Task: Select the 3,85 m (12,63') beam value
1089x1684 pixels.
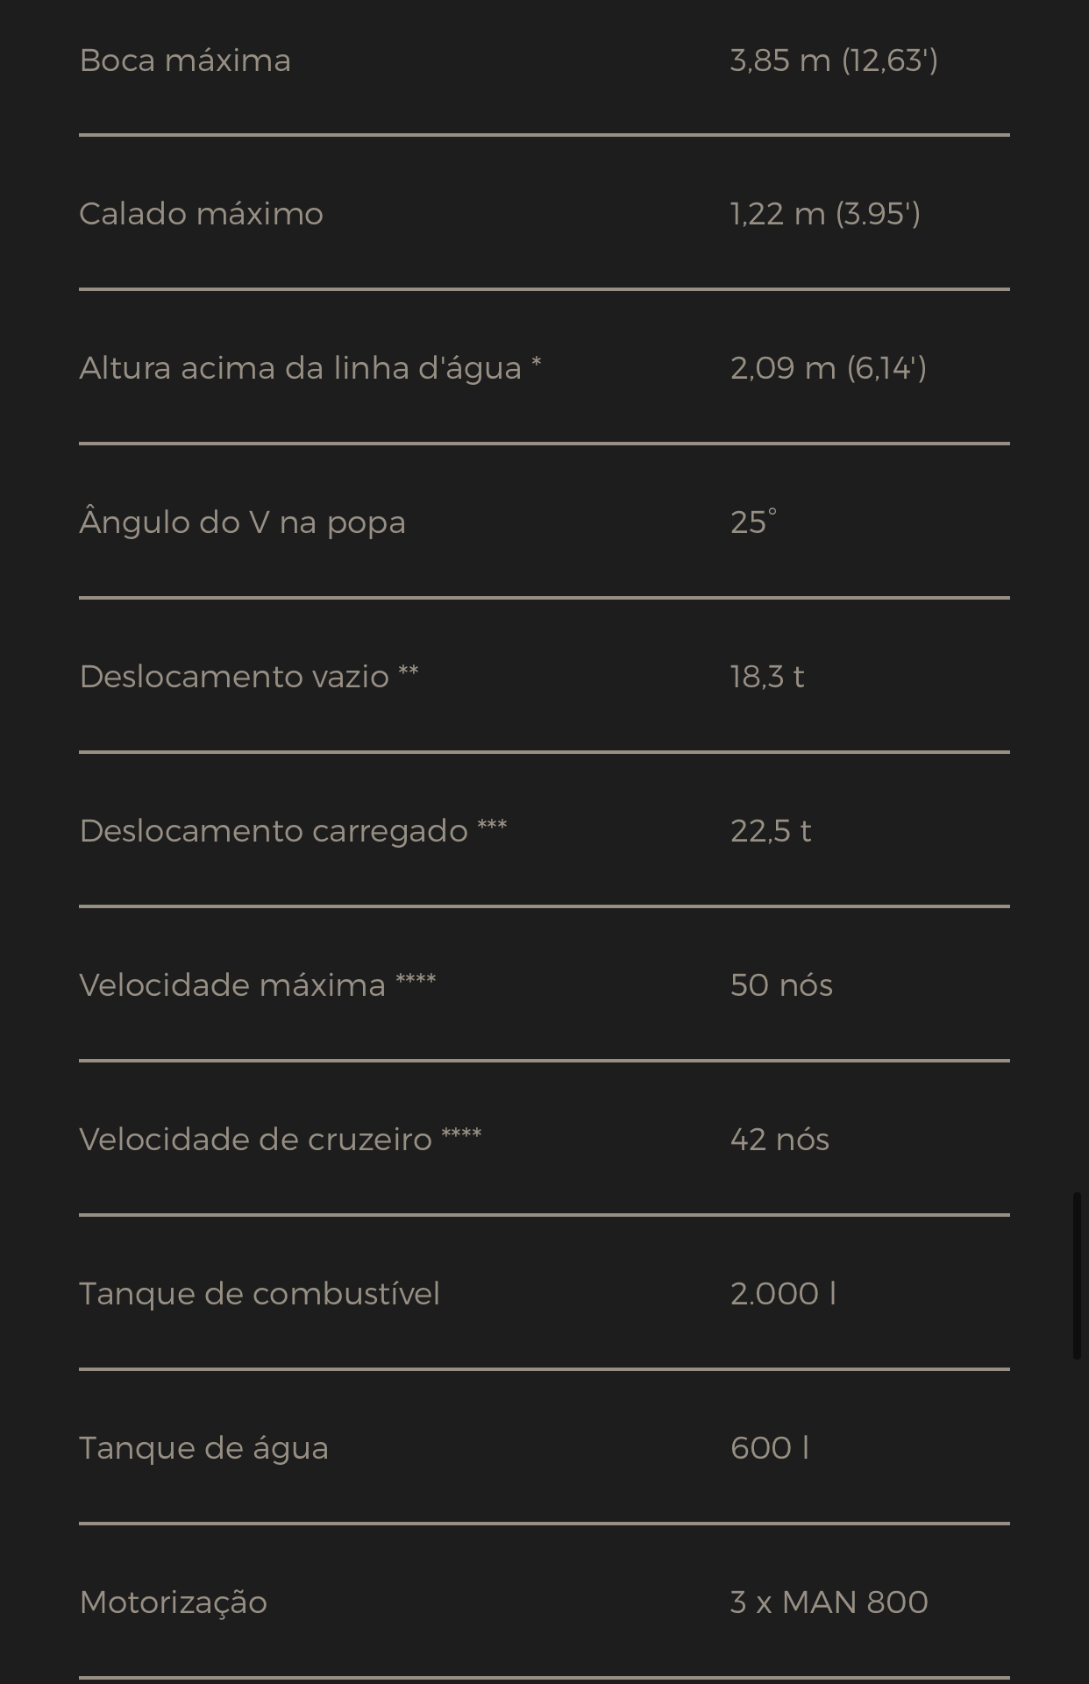Action: pos(834,60)
